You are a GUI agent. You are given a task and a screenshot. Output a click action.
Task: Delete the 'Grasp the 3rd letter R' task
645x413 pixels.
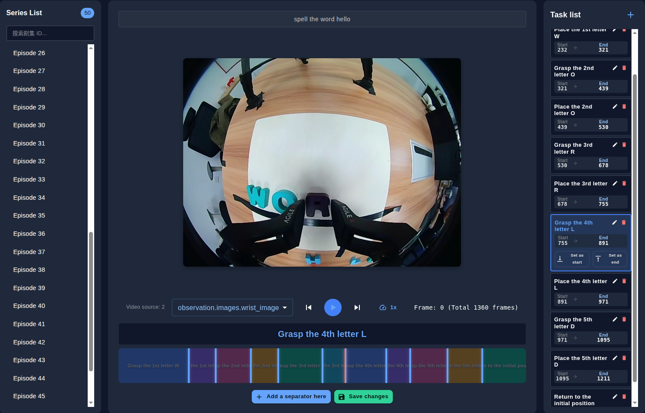[624, 145]
